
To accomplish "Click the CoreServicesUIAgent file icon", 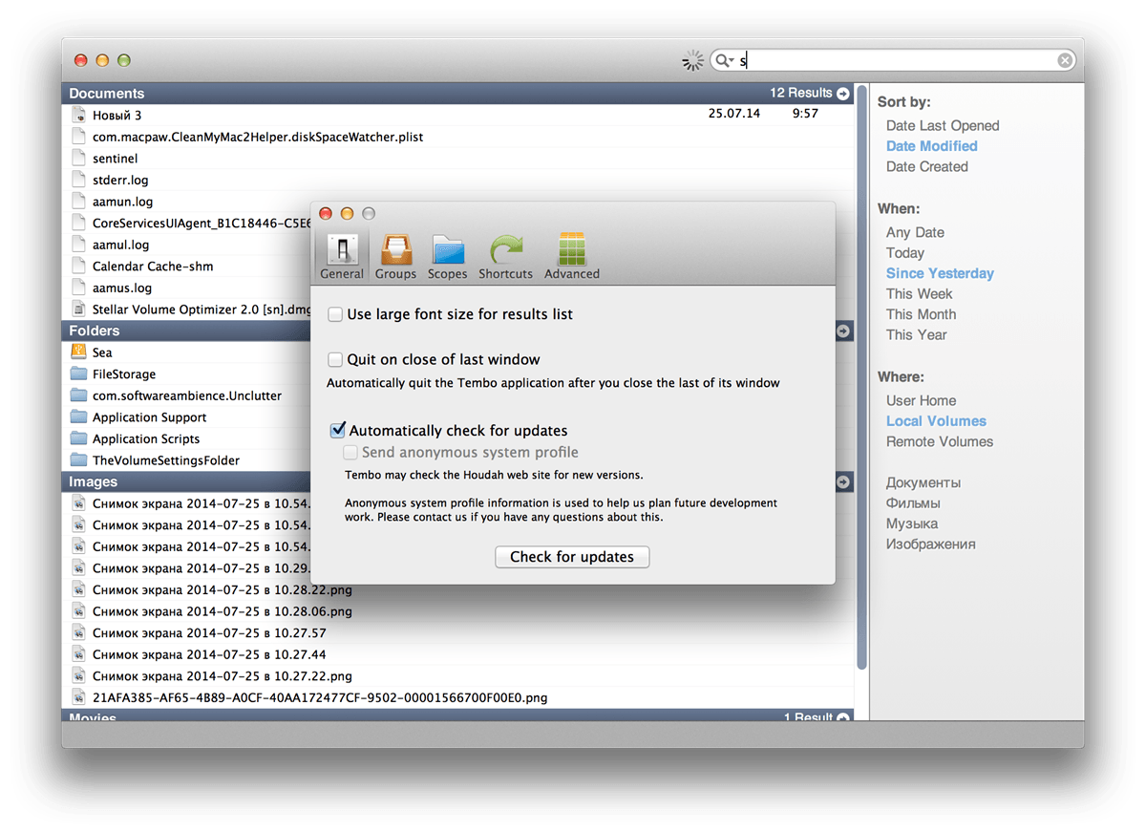I will pyautogui.click(x=78, y=223).
